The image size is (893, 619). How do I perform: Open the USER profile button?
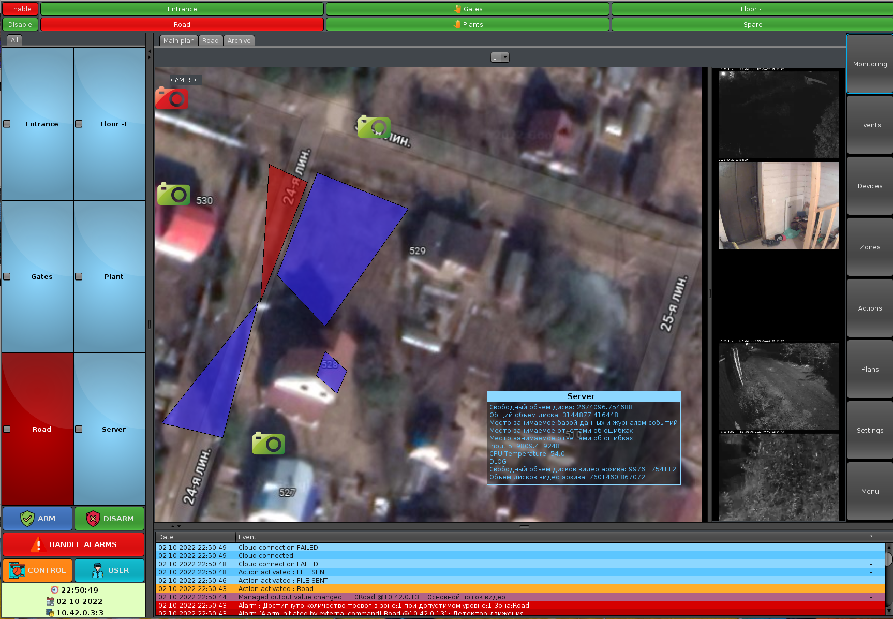pyautogui.click(x=109, y=570)
